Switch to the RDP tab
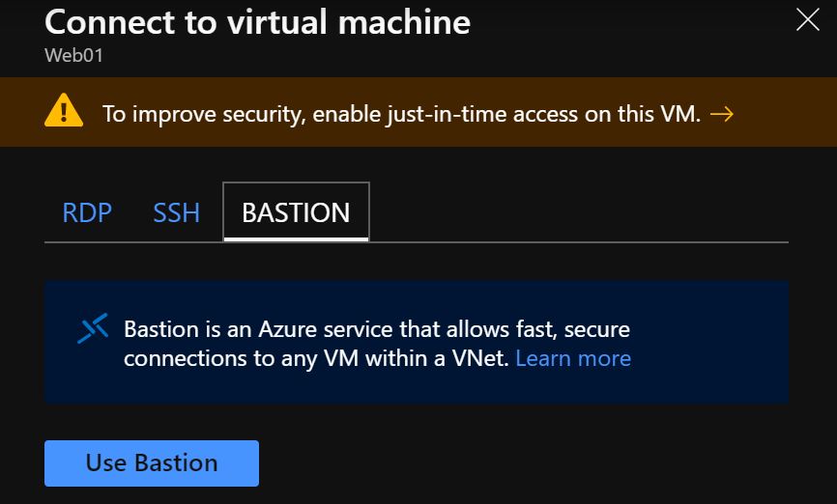The width and height of the screenshot is (837, 504). (87, 212)
